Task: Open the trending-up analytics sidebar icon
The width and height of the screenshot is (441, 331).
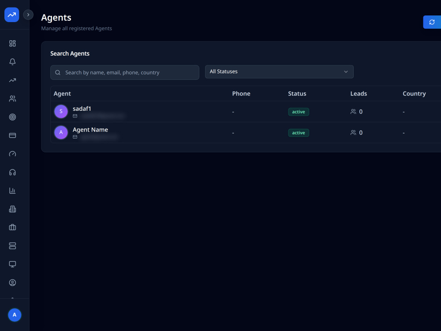Action: pyautogui.click(x=12, y=80)
